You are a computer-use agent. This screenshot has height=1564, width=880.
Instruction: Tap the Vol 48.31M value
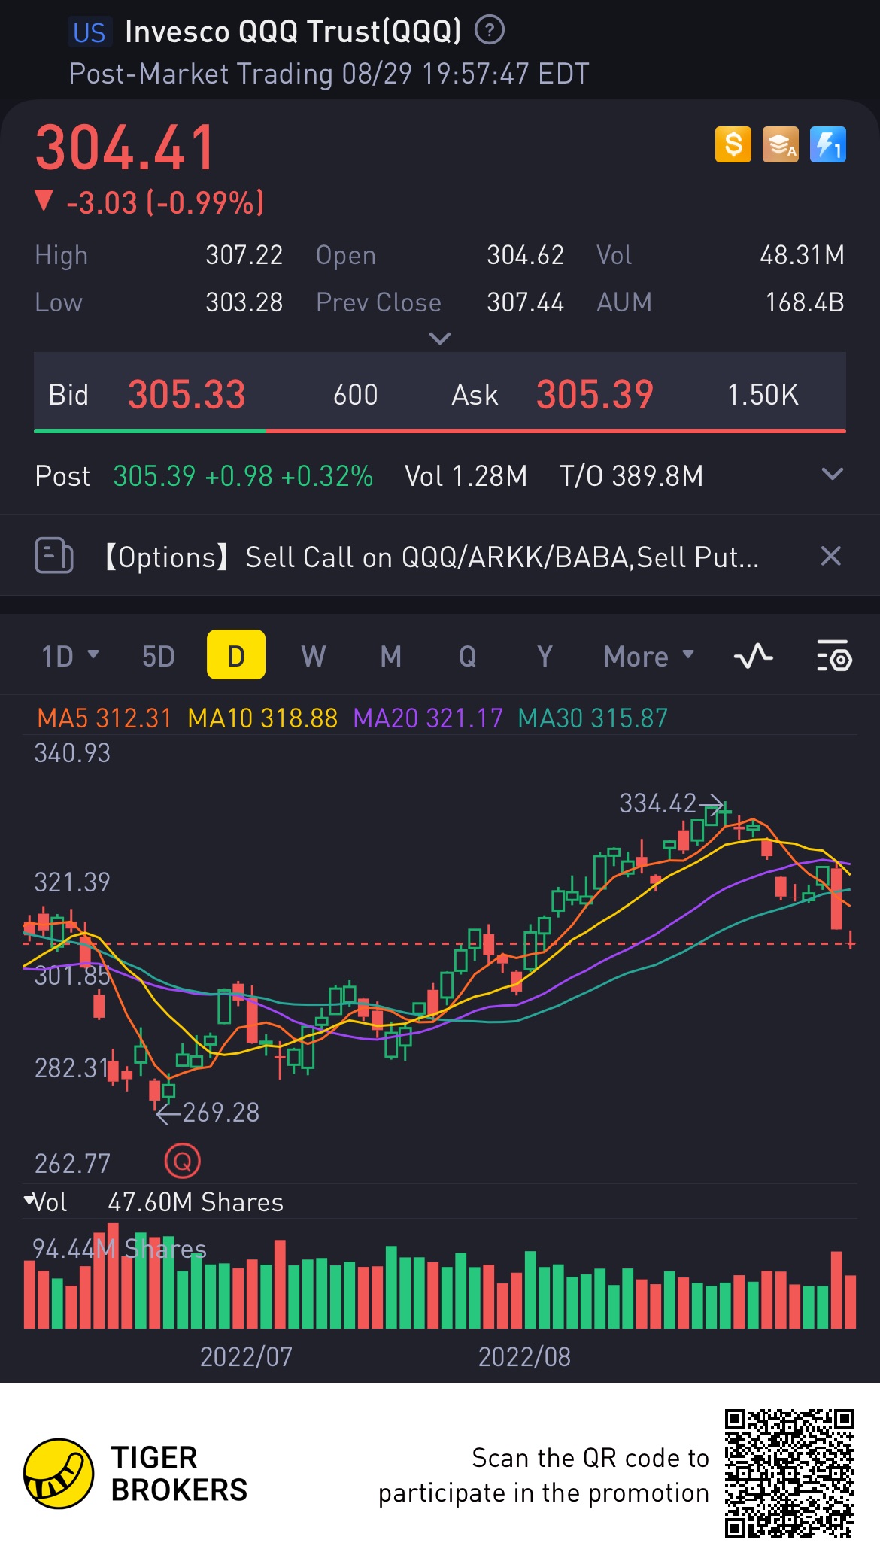point(802,255)
